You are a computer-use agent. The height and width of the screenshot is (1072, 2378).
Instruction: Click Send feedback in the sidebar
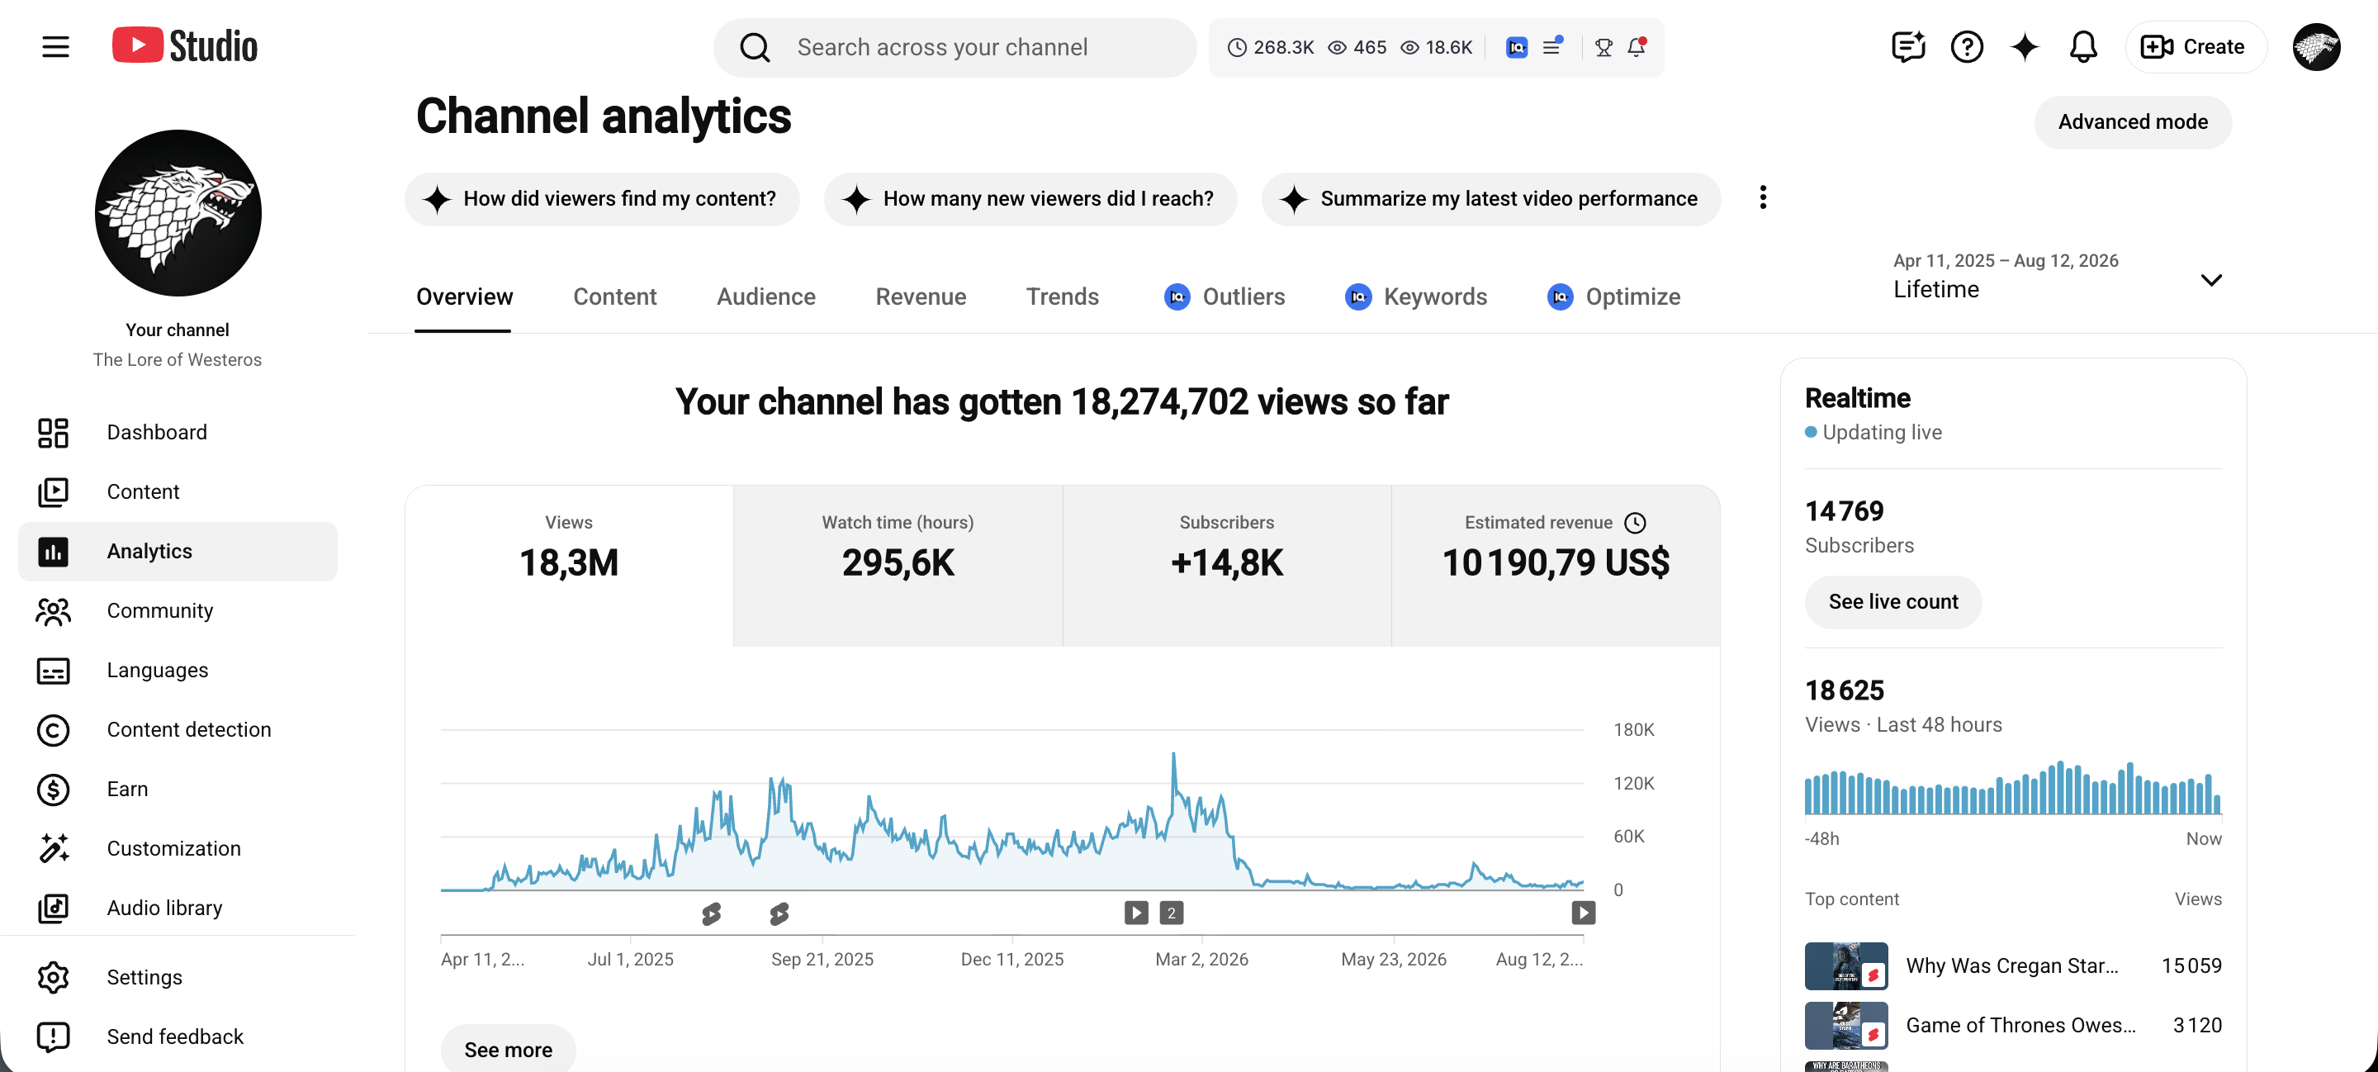pos(178,1037)
